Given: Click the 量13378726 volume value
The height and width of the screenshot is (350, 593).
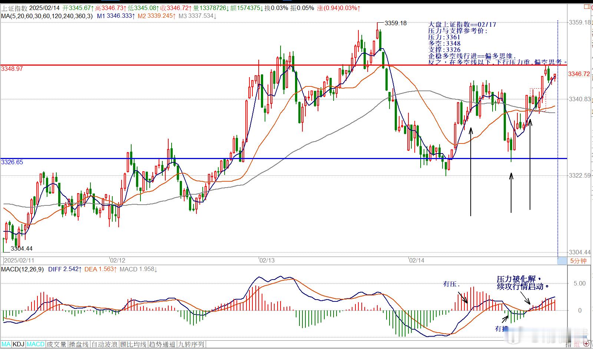Looking at the screenshot, I should pyautogui.click(x=211, y=8).
